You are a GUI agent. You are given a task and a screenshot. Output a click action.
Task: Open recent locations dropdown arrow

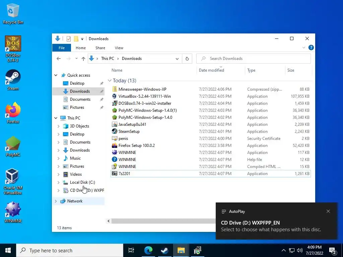coord(76,59)
